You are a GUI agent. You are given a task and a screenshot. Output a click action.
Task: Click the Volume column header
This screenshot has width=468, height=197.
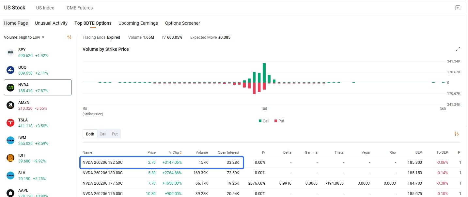(x=202, y=152)
